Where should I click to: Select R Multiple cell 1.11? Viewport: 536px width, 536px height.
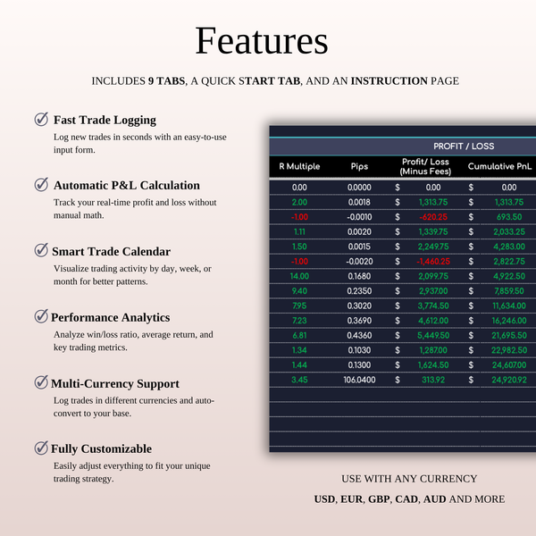click(x=299, y=231)
